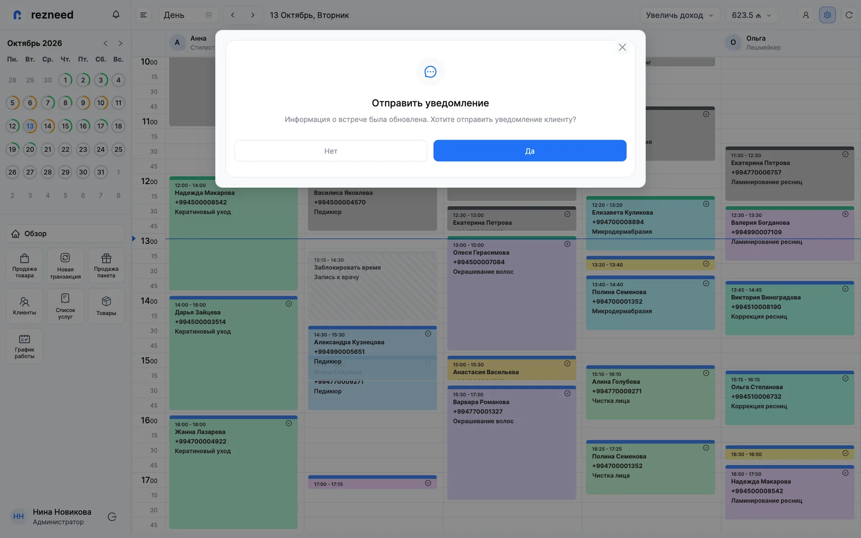This screenshot has height=538, width=861.
Task: Expand the Увеличь доход dropdown
Action: pyautogui.click(x=680, y=15)
